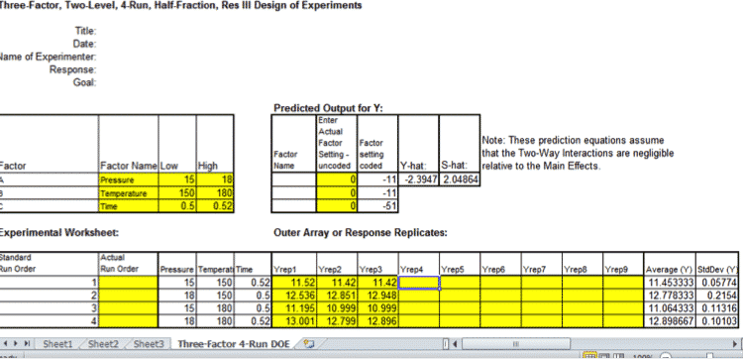This screenshot has width=743, height=359.
Task: Switch to the Sheet2 tab
Action: pos(103,344)
